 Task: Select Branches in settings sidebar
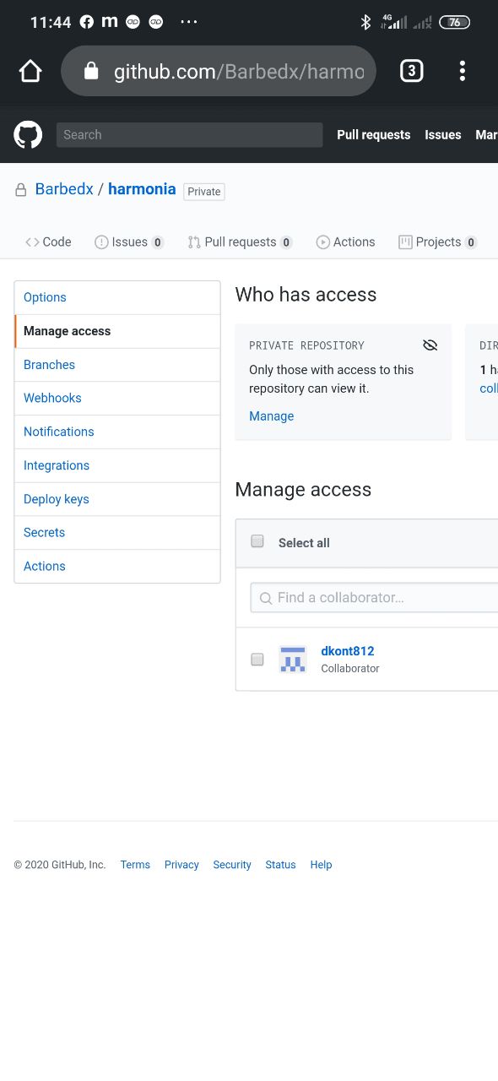(117, 365)
